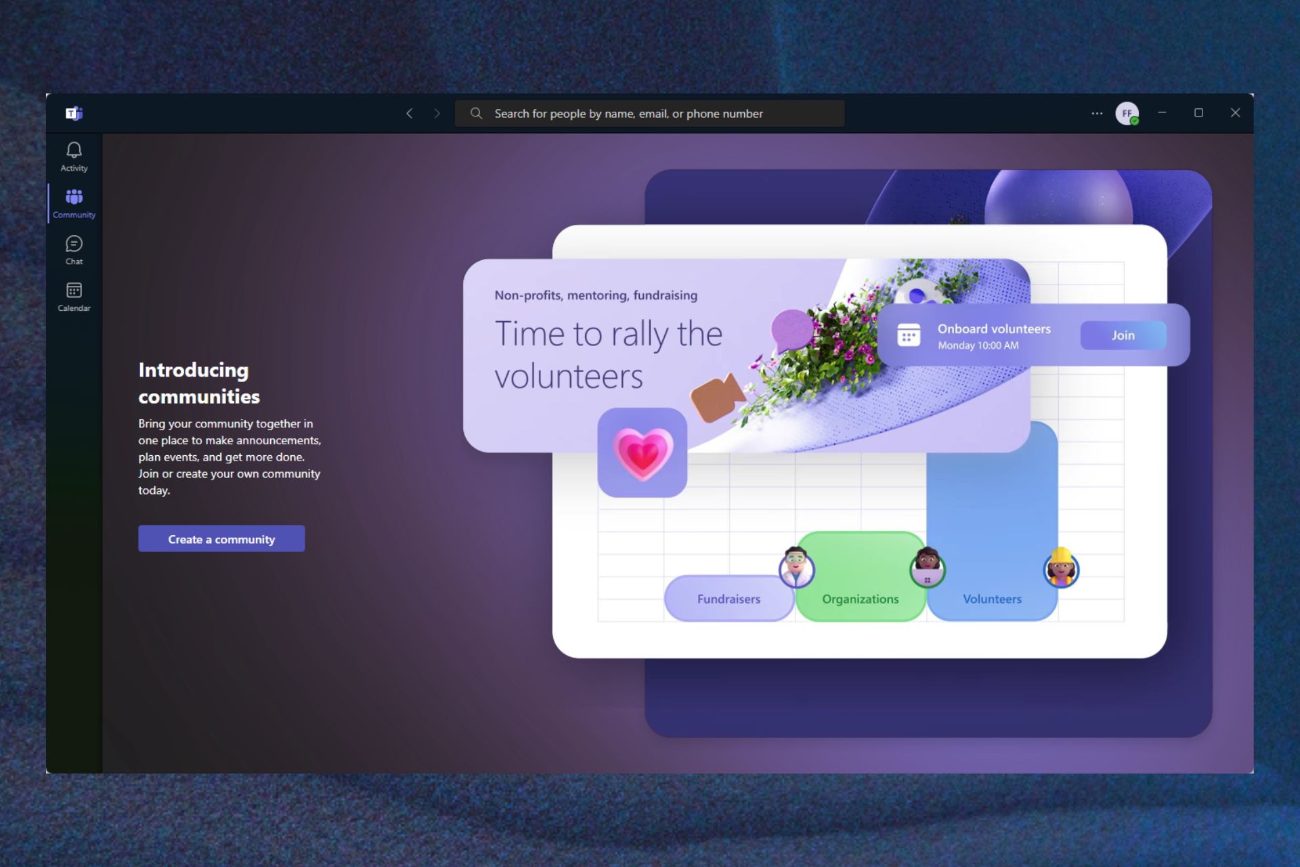Click Create a community button

point(221,539)
